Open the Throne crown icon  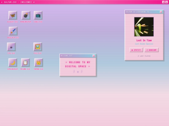tap(38, 63)
